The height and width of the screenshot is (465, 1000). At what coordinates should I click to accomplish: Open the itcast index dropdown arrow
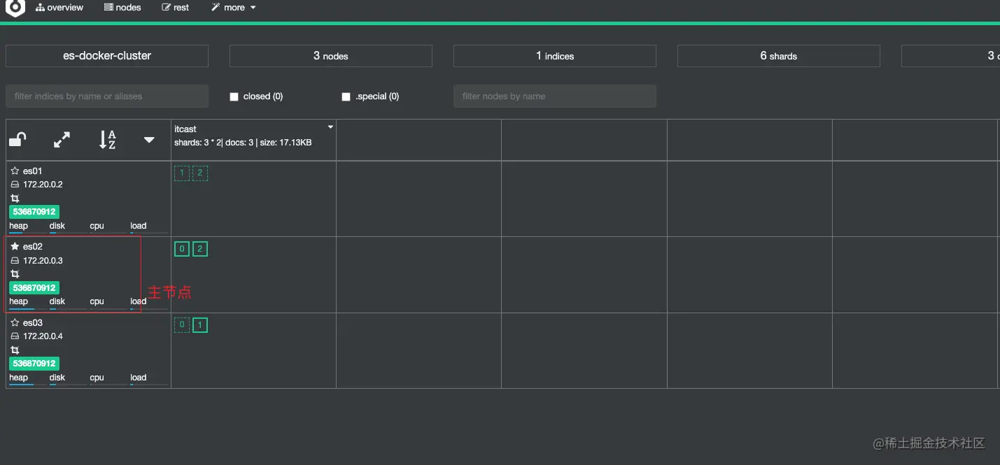pyautogui.click(x=330, y=127)
